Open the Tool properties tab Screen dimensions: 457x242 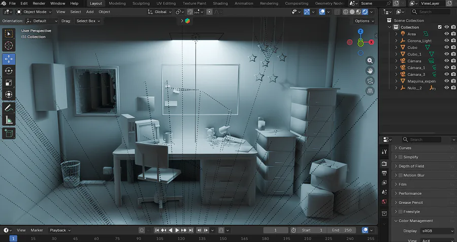click(x=384, y=152)
